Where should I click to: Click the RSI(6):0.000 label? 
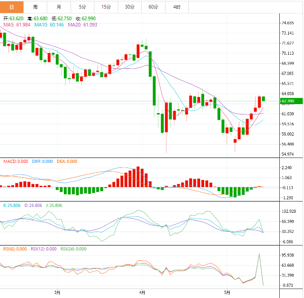pyautogui.click(x=15, y=249)
